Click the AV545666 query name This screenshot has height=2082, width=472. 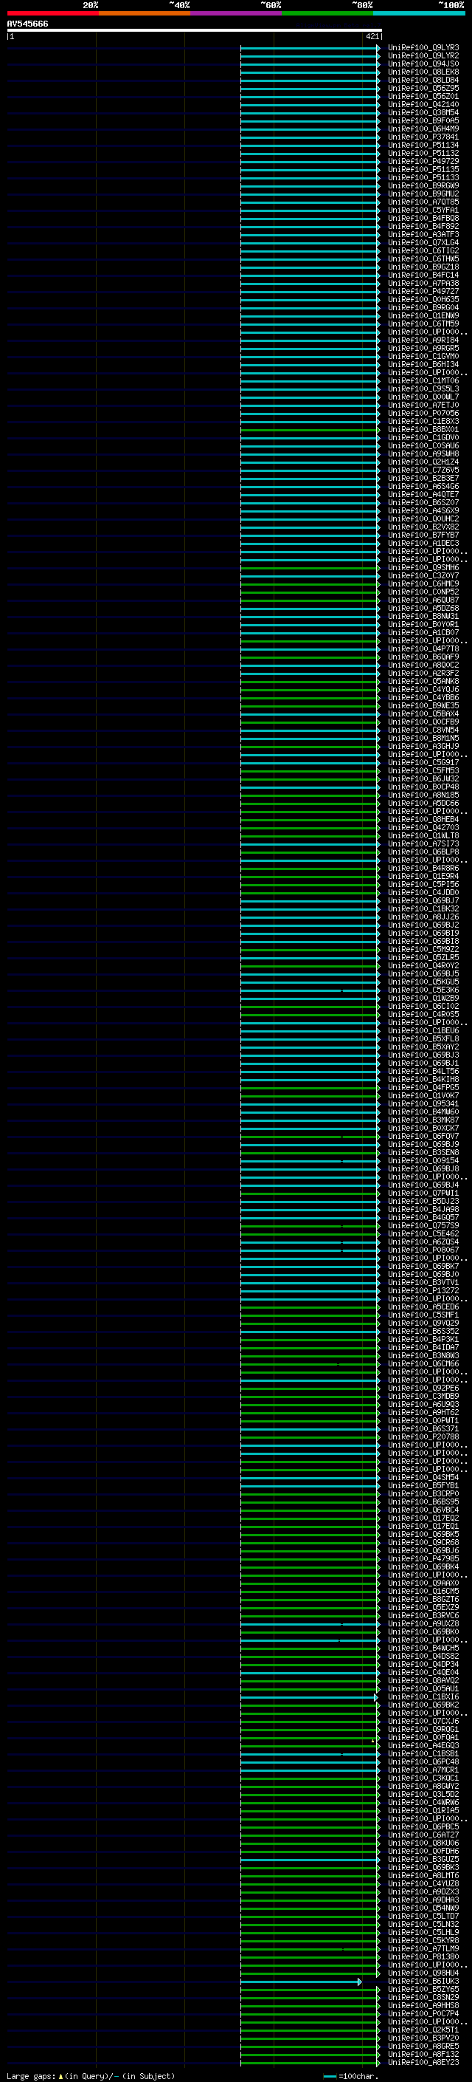coord(27,24)
